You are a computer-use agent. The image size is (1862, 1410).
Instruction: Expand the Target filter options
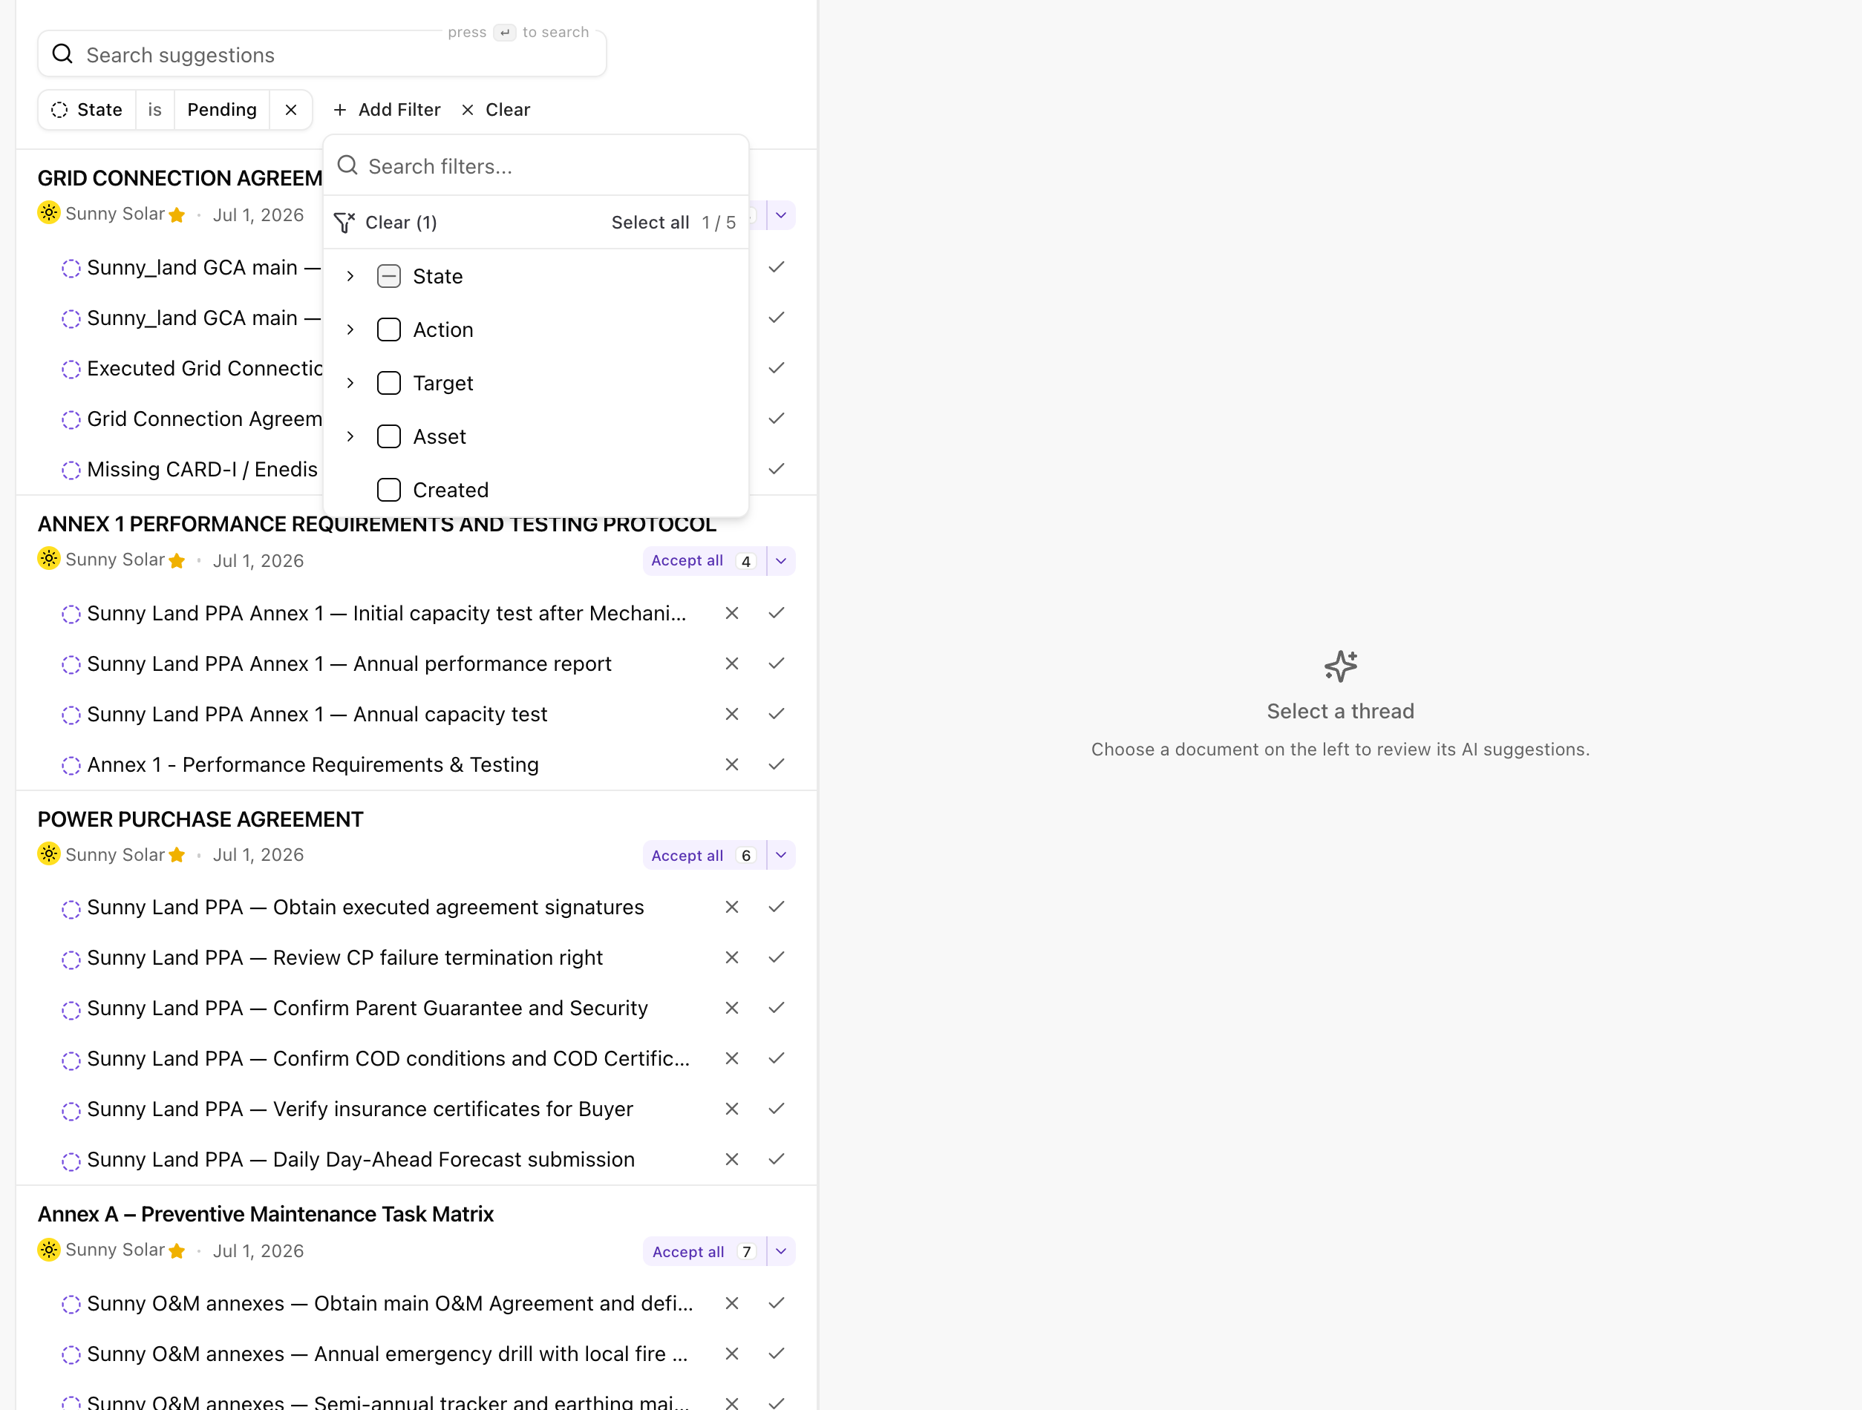(350, 383)
